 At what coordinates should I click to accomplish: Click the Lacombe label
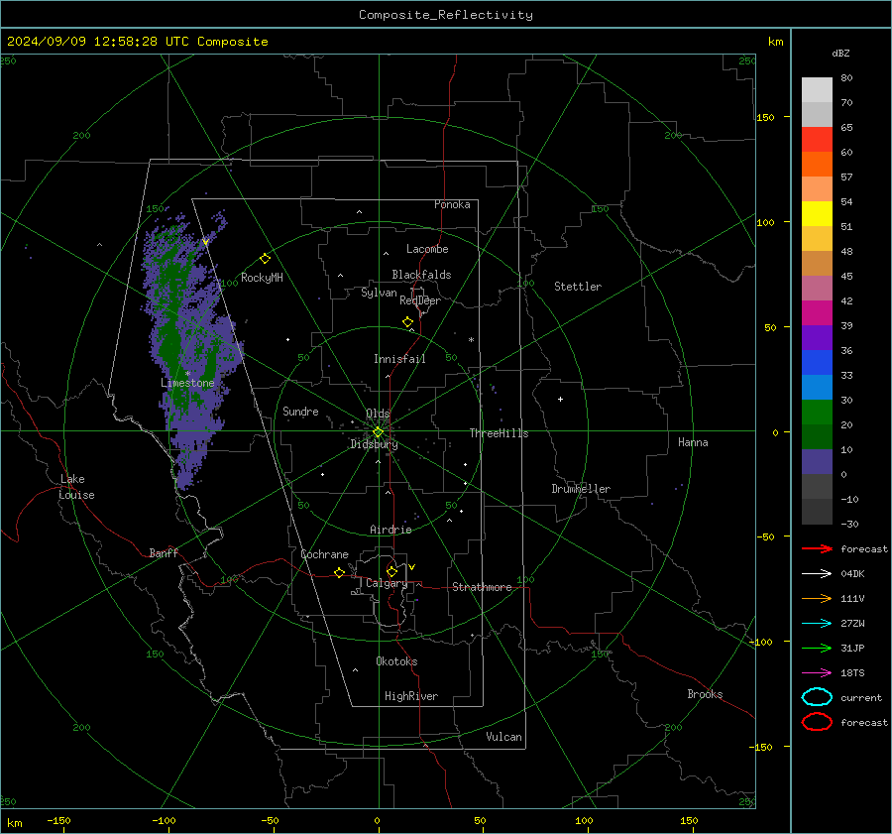coord(427,249)
